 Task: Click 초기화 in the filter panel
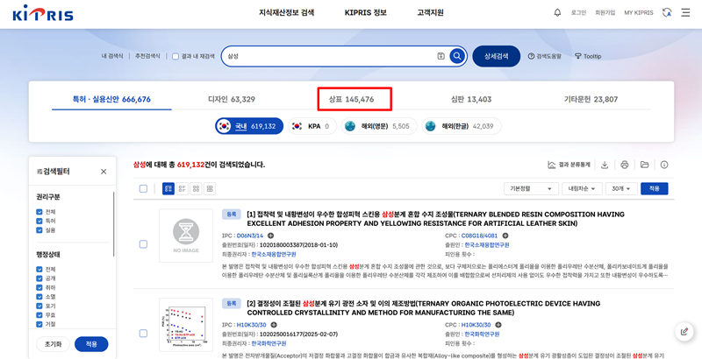click(x=53, y=344)
